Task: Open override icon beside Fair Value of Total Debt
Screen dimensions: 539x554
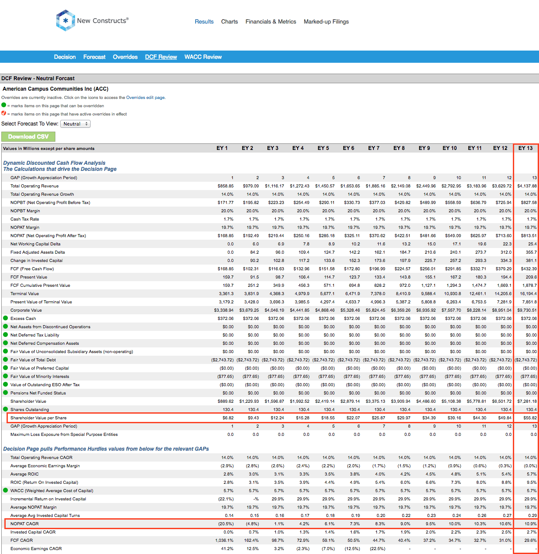Action: click(6, 360)
